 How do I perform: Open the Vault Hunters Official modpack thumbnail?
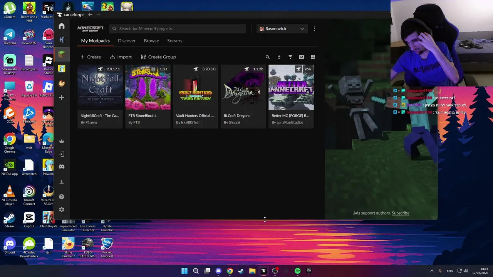click(196, 87)
